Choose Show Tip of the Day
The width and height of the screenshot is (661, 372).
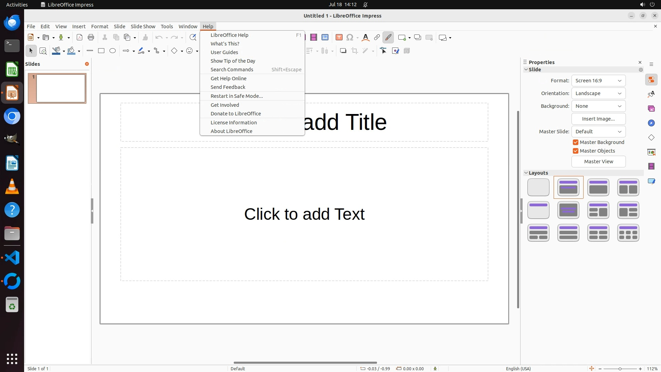(233, 61)
